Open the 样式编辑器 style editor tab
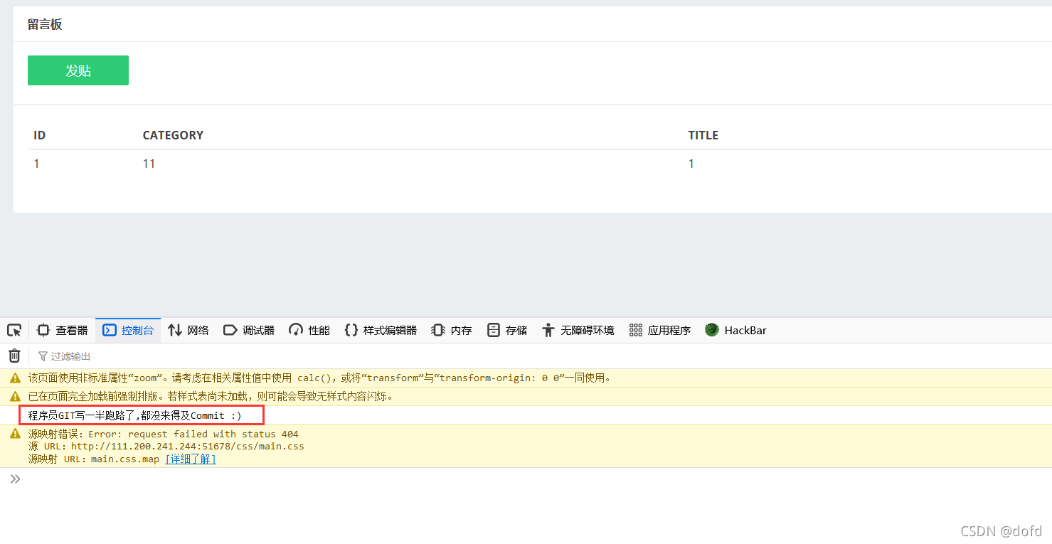Screen dimensions: 1052x544 pos(381,330)
